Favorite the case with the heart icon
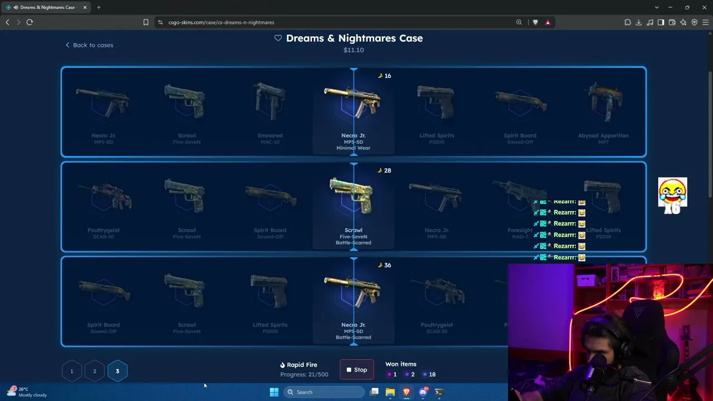The height and width of the screenshot is (401, 713). click(x=278, y=38)
